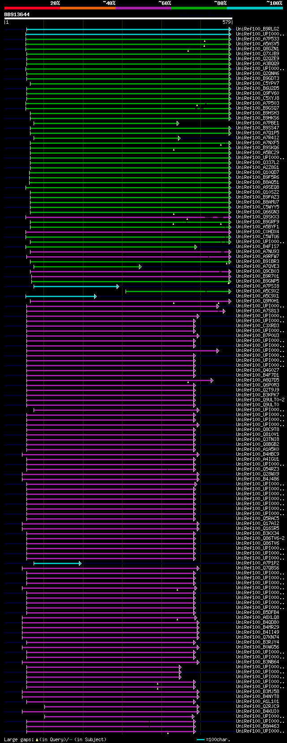The height and width of the screenshot is (743, 287).
Task: Click the orange ~40% legend segment
Action: tap(87, 8)
